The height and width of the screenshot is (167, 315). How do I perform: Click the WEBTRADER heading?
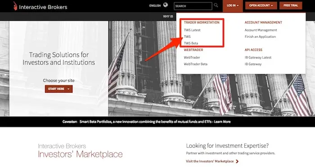(x=193, y=50)
